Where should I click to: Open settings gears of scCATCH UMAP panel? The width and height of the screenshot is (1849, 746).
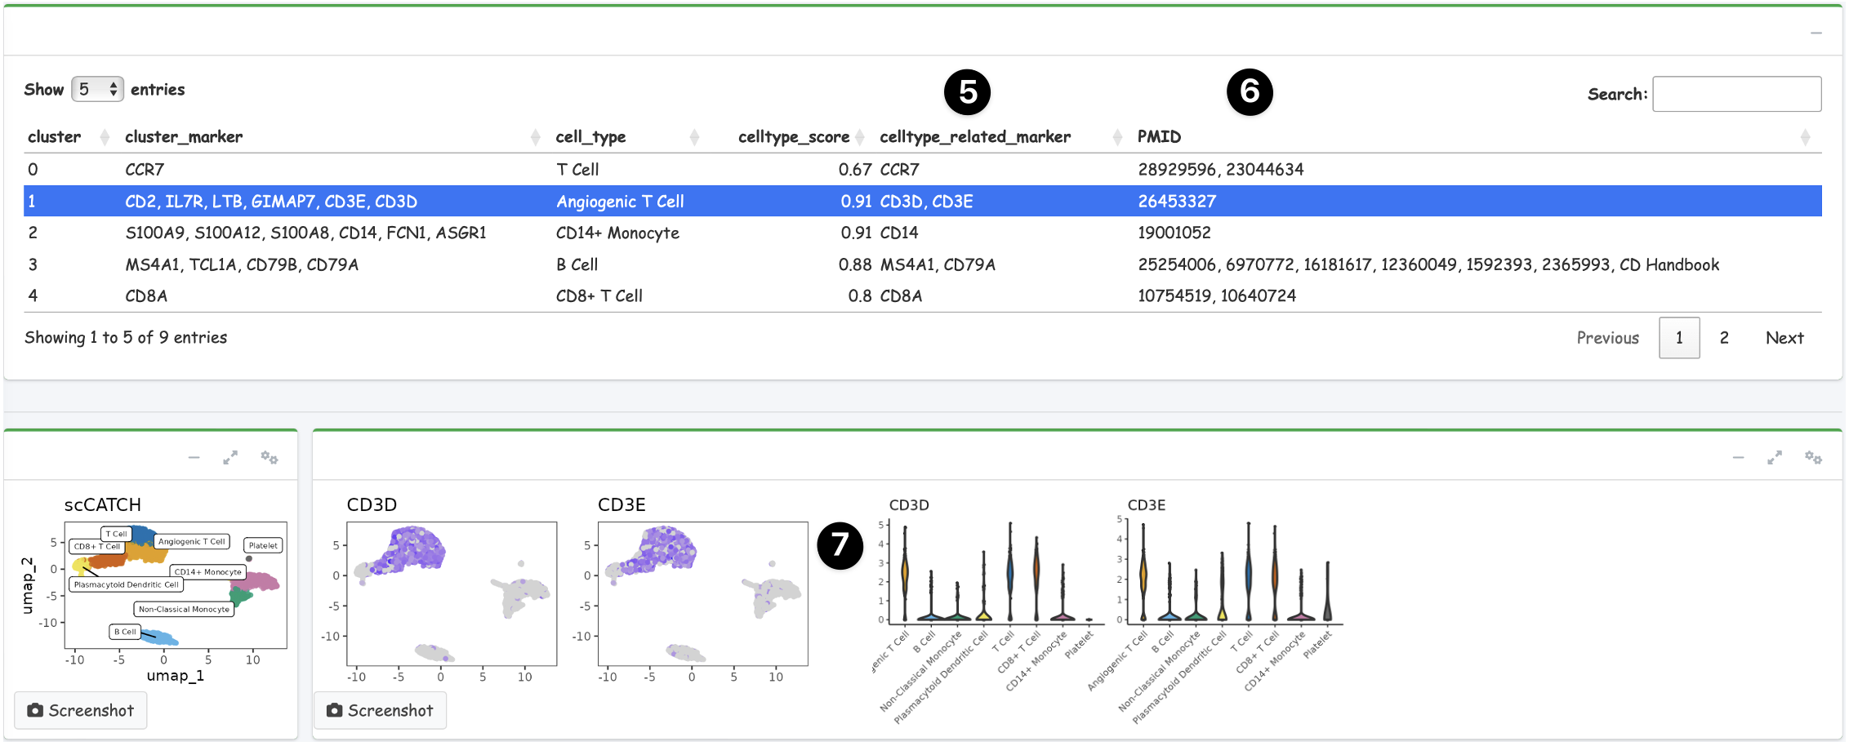click(270, 458)
